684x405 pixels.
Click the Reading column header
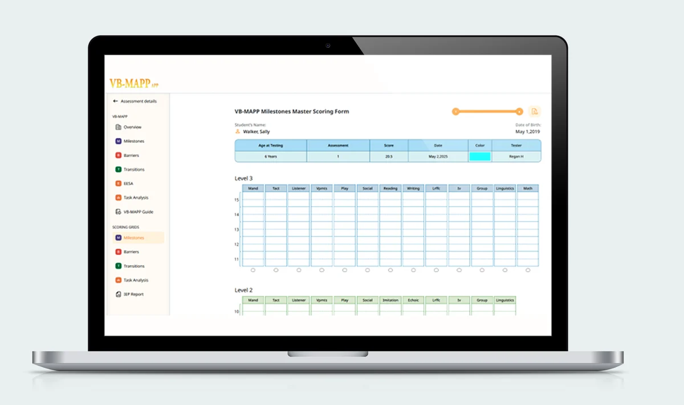390,188
